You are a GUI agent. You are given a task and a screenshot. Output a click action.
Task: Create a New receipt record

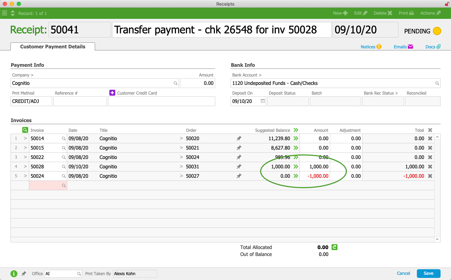click(x=340, y=13)
